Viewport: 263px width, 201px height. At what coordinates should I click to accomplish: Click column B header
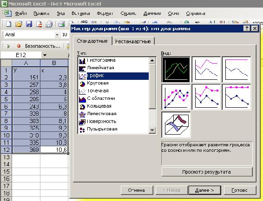54,63
